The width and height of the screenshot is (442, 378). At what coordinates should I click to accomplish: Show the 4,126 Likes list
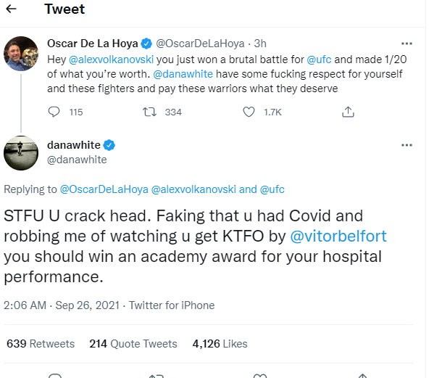click(x=220, y=344)
